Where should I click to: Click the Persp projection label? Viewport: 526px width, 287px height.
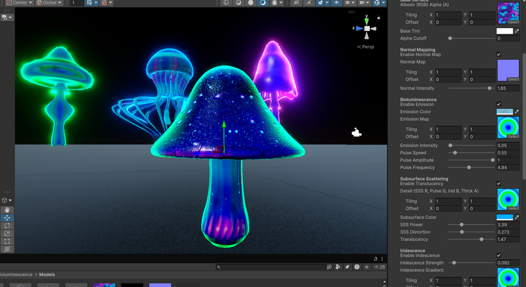tap(368, 46)
